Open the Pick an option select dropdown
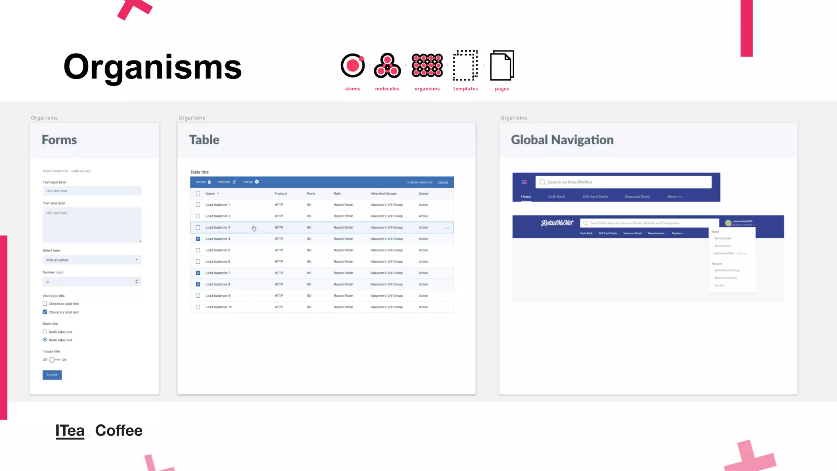Viewport: 837px width, 471px height. pyautogui.click(x=92, y=260)
